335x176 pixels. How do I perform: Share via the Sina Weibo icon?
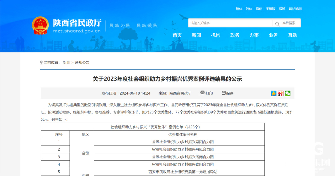[280, 93]
